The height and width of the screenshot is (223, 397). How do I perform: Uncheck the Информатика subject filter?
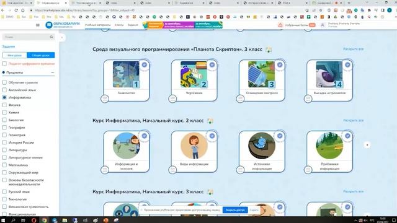[4, 97]
